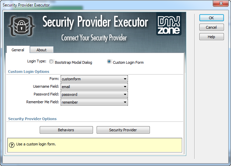The height and width of the screenshot is (166, 231).
Task: Switch to the General tab
Action: click(x=18, y=50)
